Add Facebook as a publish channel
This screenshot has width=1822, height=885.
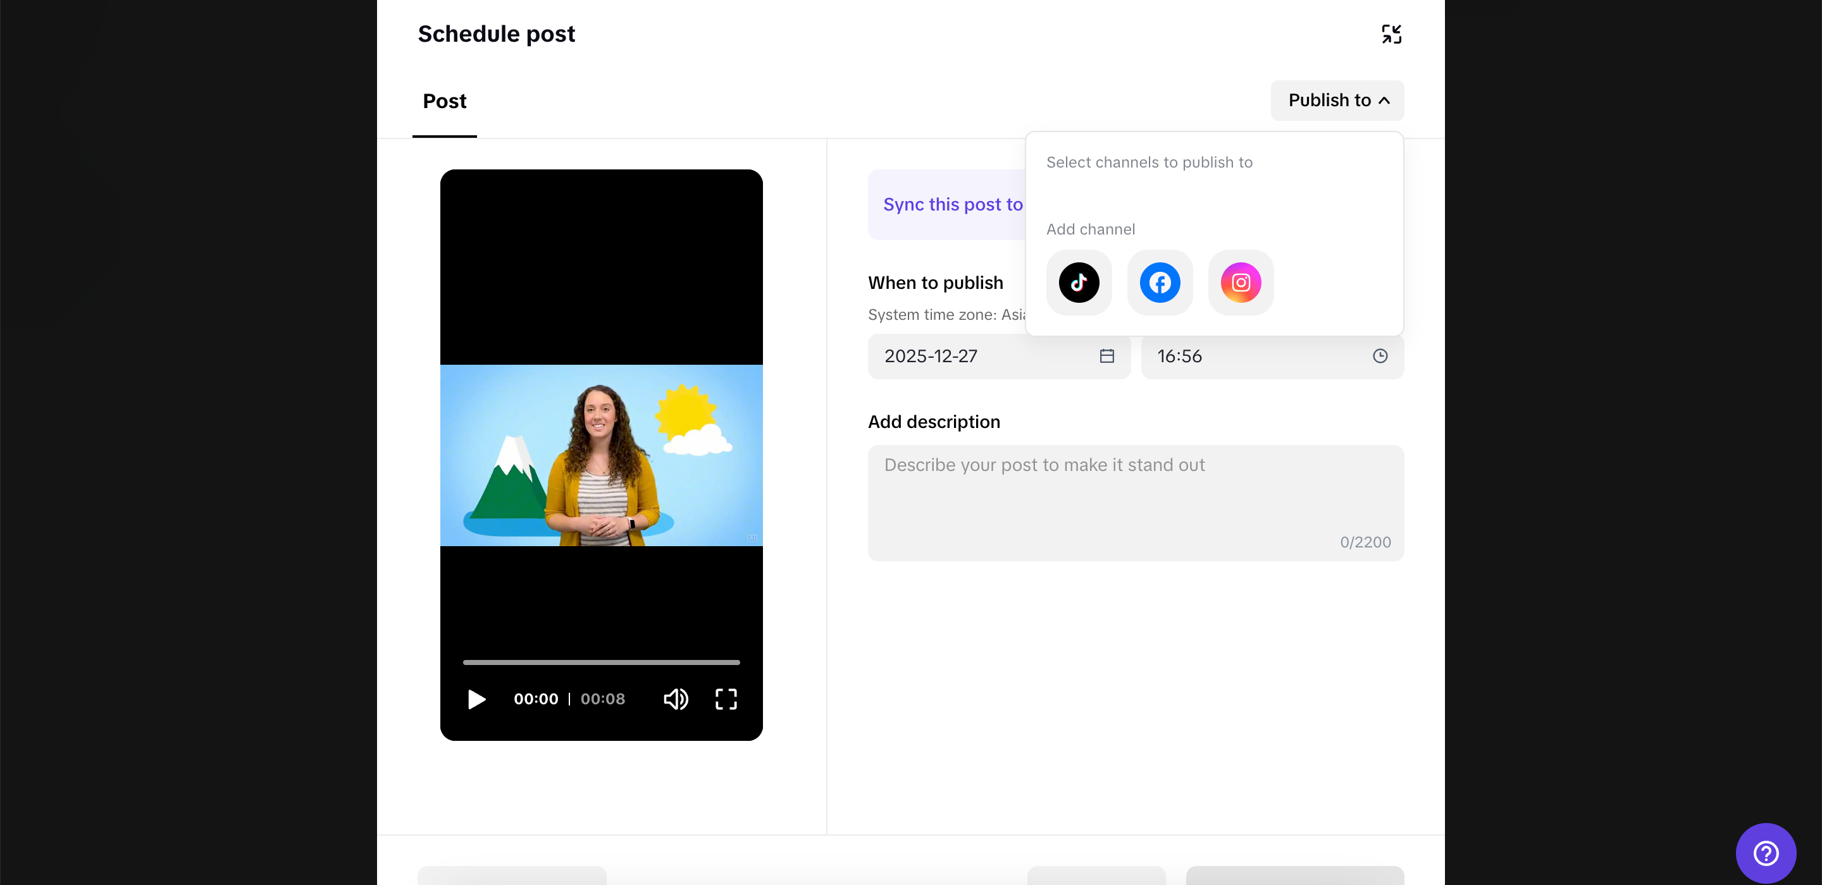click(x=1159, y=283)
